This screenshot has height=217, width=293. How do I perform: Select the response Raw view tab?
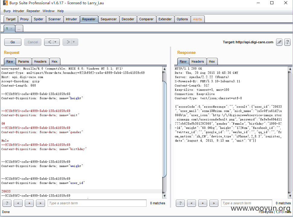pos(183,61)
